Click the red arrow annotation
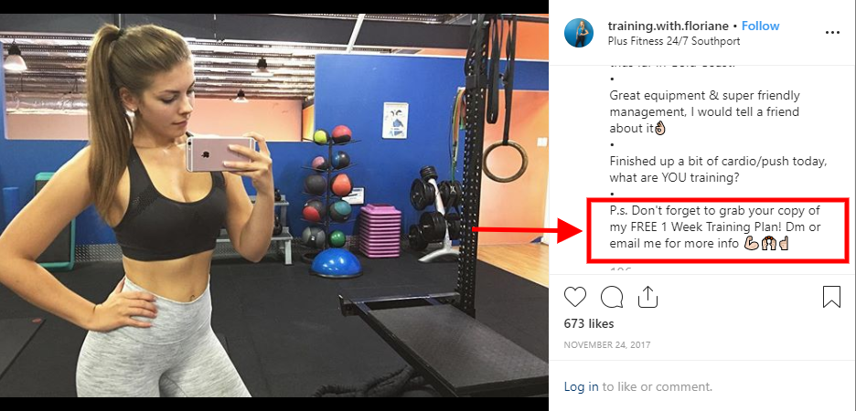This screenshot has width=856, height=411. (528, 230)
